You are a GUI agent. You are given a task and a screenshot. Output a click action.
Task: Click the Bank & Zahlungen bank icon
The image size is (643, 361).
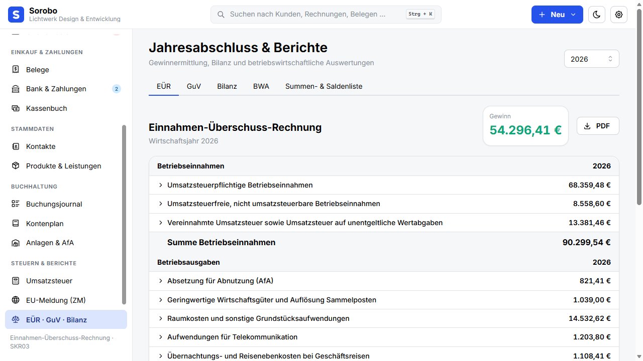pos(16,89)
